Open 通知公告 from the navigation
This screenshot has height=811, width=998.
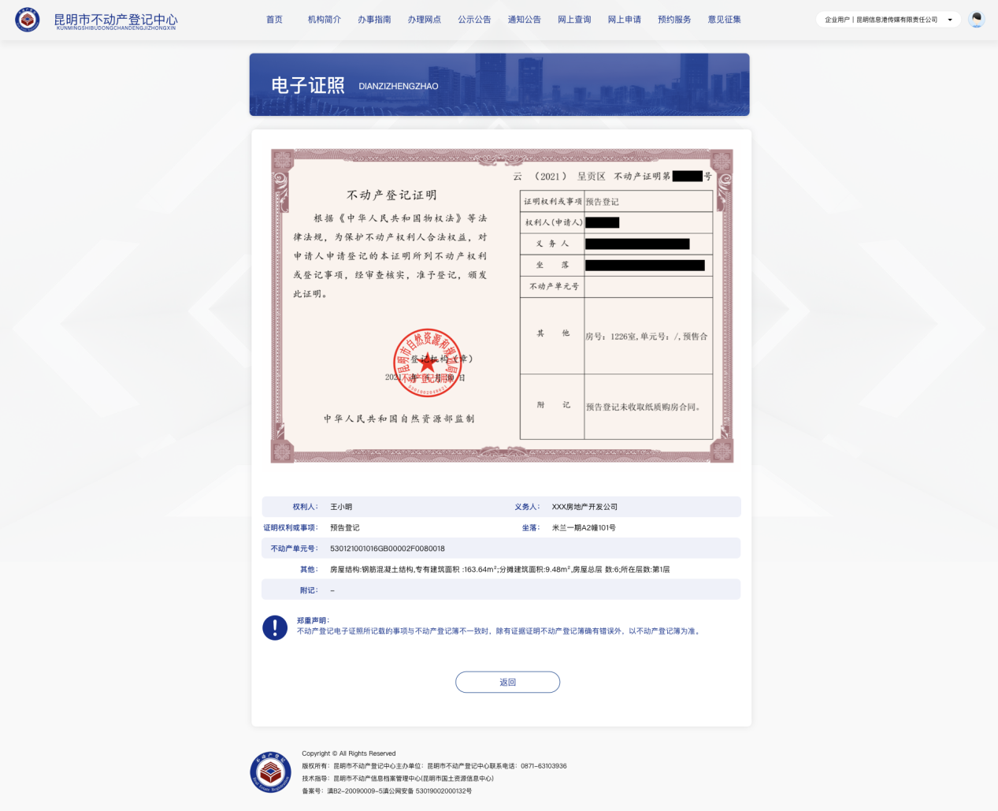[x=524, y=20]
